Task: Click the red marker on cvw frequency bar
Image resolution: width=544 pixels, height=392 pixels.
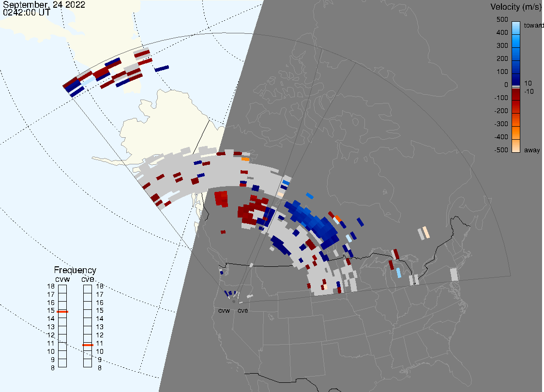Action: pos(62,312)
